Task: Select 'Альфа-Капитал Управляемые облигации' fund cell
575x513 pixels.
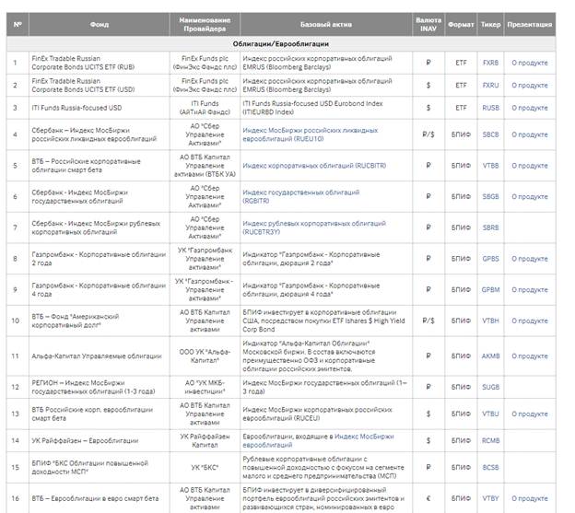Action: click(99, 356)
